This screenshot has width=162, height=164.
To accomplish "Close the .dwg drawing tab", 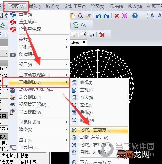I will (x=84, y=42).
